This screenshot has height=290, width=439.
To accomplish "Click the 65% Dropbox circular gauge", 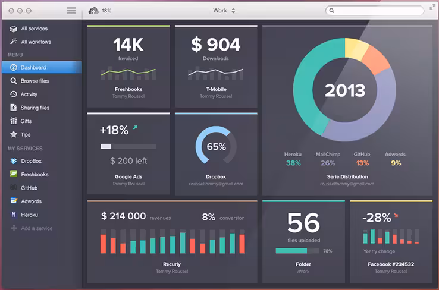I will [216, 146].
